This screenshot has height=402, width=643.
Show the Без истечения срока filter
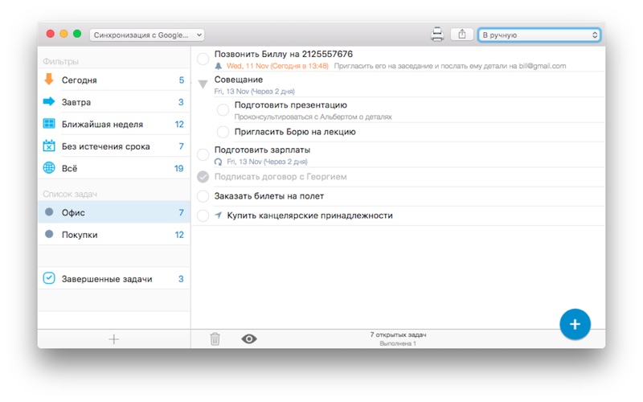pos(114,146)
